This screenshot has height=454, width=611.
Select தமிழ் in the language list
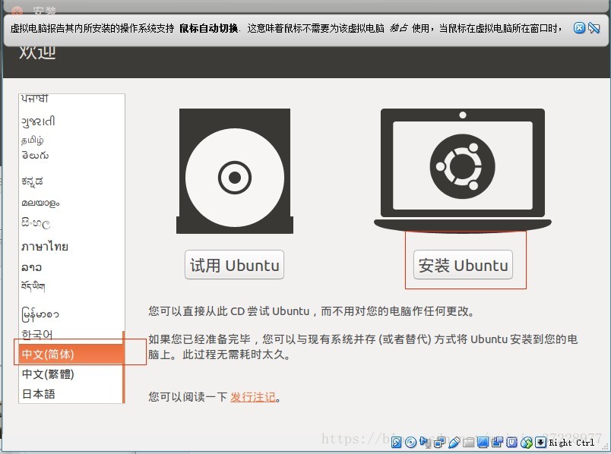71,140
